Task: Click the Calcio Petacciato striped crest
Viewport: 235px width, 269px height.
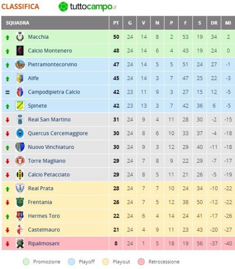Action: (20, 174)
